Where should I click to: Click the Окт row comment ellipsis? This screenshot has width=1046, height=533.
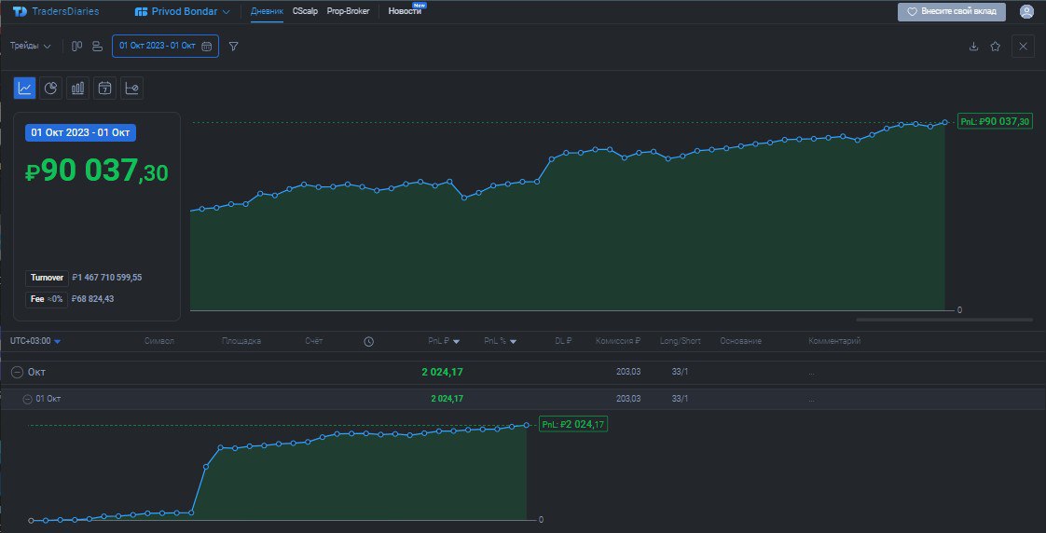811,373
